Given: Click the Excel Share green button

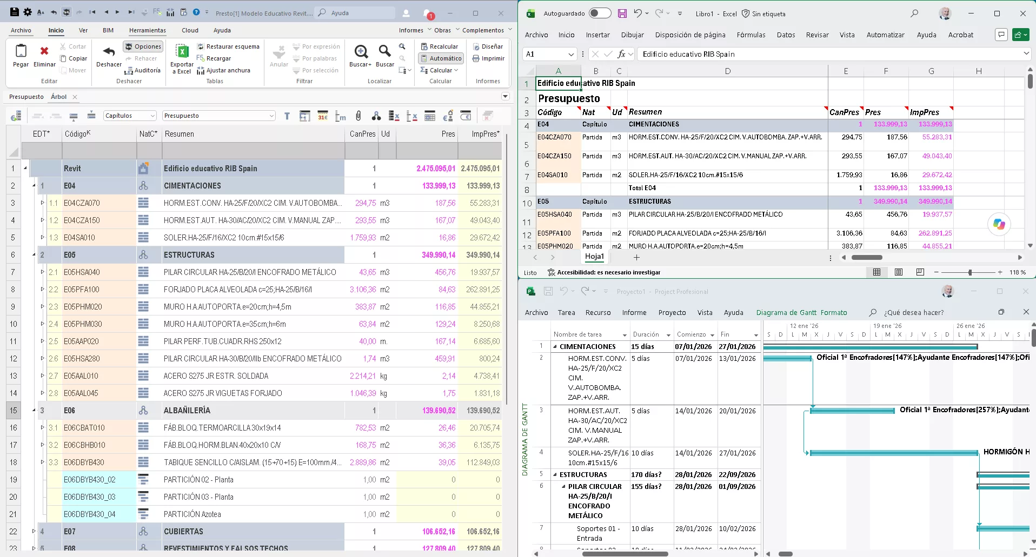Looking at the screenshot, I should 1020,35.
